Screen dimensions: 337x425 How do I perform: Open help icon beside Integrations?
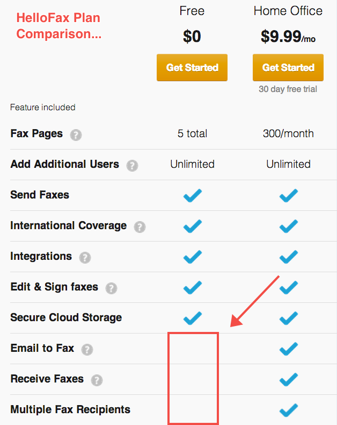(x=85, y=257)
